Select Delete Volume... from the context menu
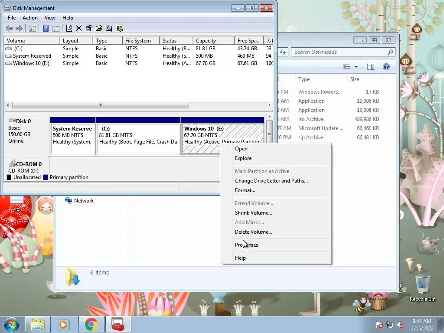The image size is (444, 333). pyautogui.click(x=276, y=232)
